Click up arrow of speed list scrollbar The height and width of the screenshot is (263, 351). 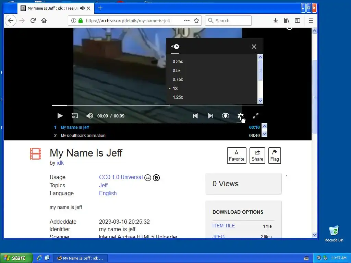tap(260, 57)
